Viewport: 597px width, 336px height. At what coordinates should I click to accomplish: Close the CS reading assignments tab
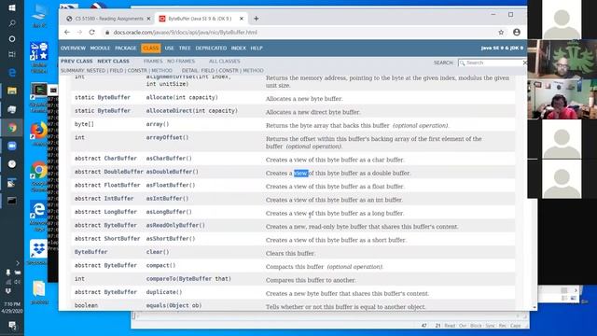(x=148, y=19)
